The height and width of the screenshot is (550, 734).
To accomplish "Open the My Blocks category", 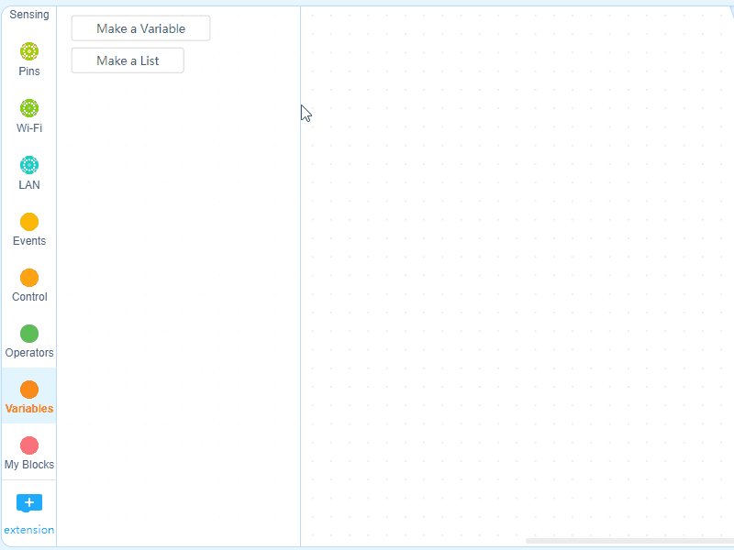I will point(28,445).
